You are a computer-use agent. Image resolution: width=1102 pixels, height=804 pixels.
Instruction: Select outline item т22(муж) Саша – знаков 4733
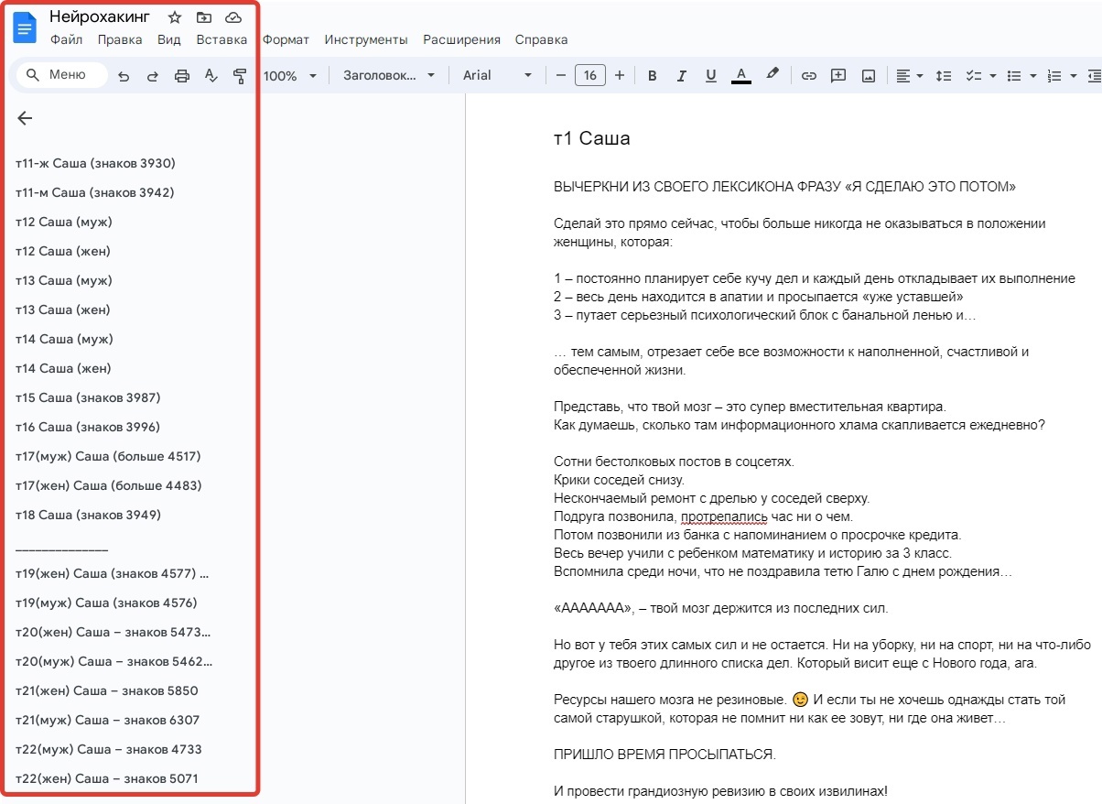pyautogui.click(x=109, y=749)
